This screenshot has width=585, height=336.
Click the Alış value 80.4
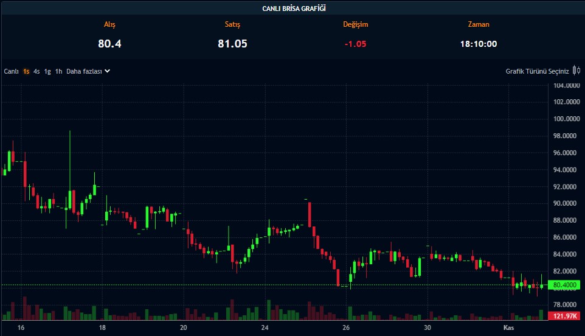[x=109, y=44]
